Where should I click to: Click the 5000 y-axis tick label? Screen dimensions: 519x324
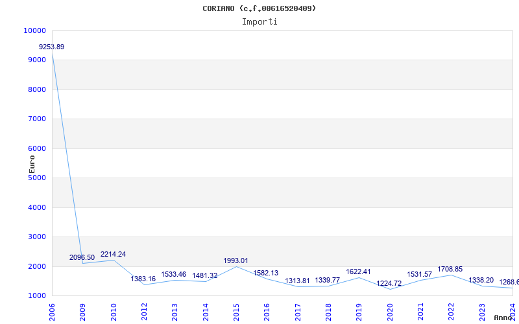tap(36, 178)
